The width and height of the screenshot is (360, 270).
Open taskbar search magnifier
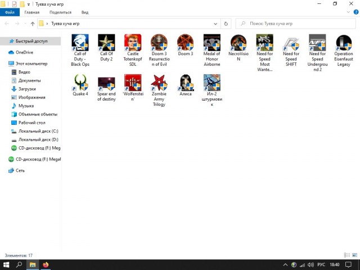[19, 265]
